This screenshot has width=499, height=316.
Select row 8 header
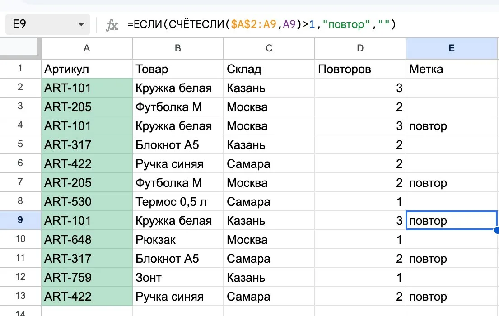[x=20, y=201]
